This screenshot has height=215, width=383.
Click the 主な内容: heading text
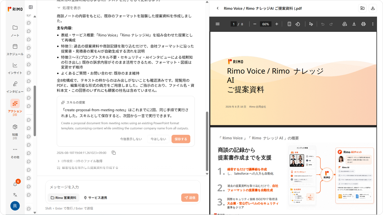coord(65,28)
